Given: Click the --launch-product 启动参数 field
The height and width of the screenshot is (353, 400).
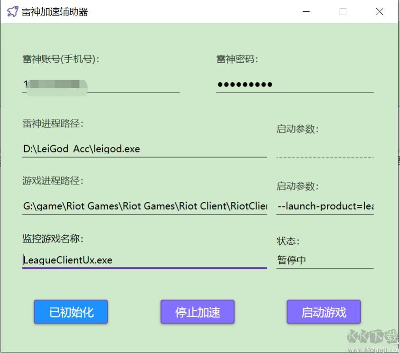Looking at the screenshot, I should pos(325,206).
